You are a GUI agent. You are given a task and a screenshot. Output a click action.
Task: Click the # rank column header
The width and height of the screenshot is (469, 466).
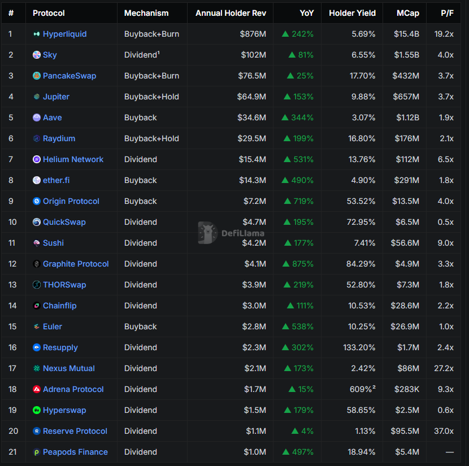[11, 13]
